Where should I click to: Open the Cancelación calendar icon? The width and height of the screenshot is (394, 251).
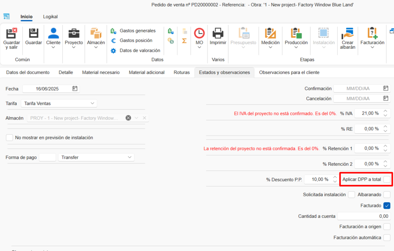(386, 98)
